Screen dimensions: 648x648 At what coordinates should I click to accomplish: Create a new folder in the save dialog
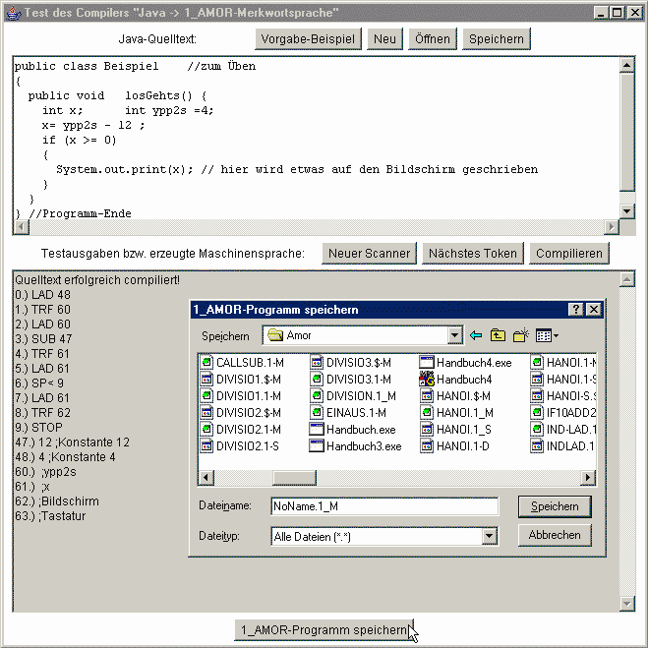(x=521, y=335)
